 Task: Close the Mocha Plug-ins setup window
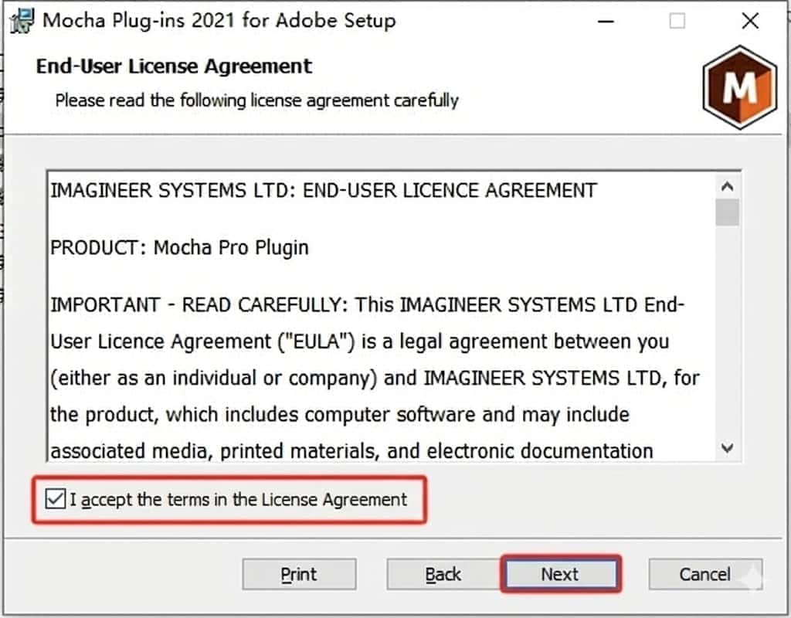click(x=750, y=21)
